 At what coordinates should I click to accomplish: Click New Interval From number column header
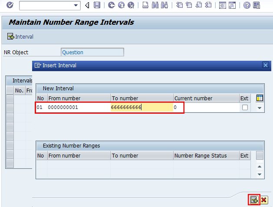coord(79,99)
